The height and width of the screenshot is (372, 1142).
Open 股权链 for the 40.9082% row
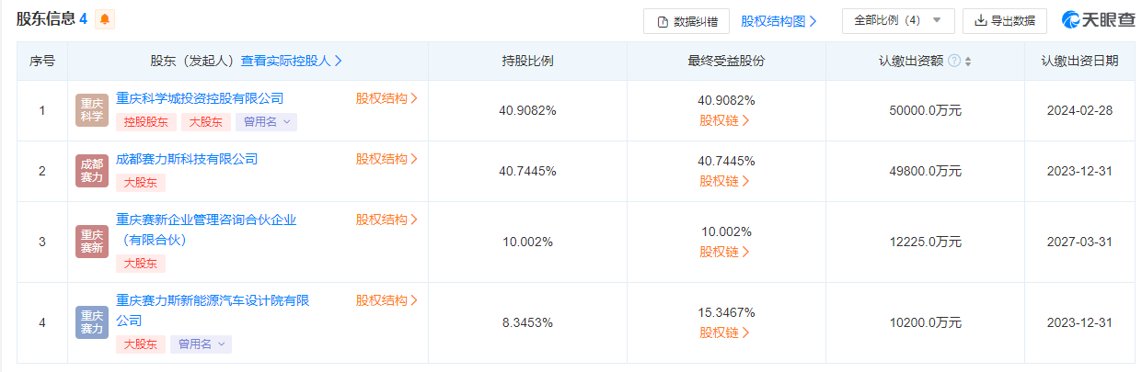725,120
